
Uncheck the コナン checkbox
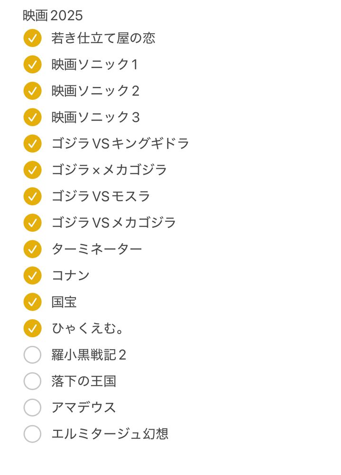tap(32, 275)
